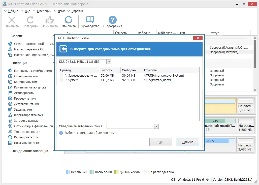Click the Отменить (undo) toolbar icon
259x185 pixels.
click(x=12, y=20)
